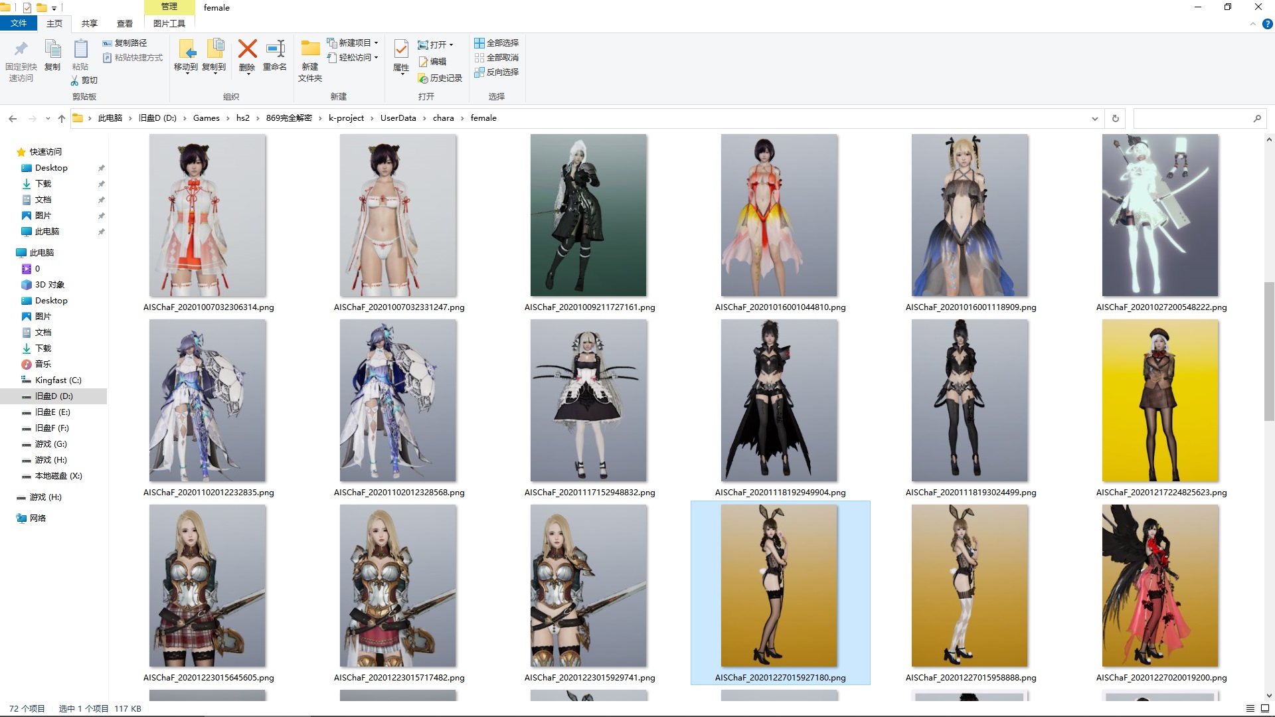Screen dimensions: 1275x717
Task: Click 粘贴快捷方式 paste shortcut
Action: 132,58
